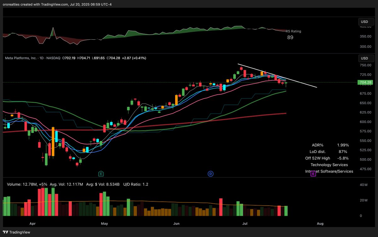
Task: Click the Aug label on time axis
Action: (x=320, y=224)
